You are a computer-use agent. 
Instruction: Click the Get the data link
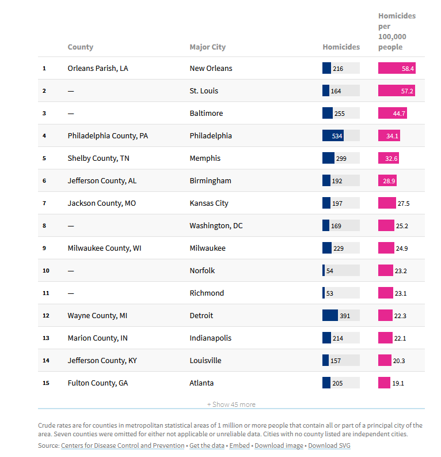tap(207, 445)
